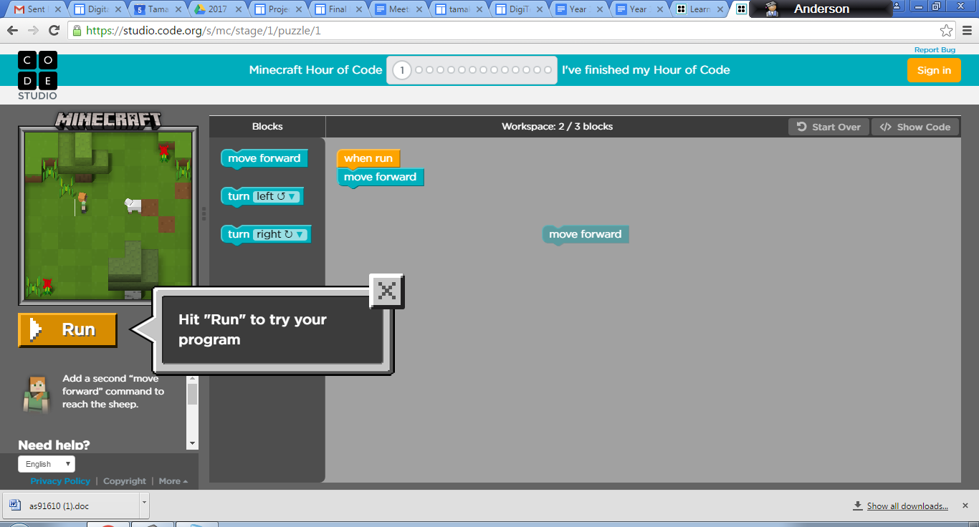Click the last puzzle progress bubble

[548, 70]
